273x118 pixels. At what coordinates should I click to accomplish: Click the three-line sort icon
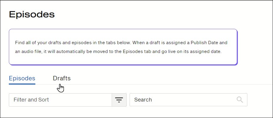coord(119,100)
